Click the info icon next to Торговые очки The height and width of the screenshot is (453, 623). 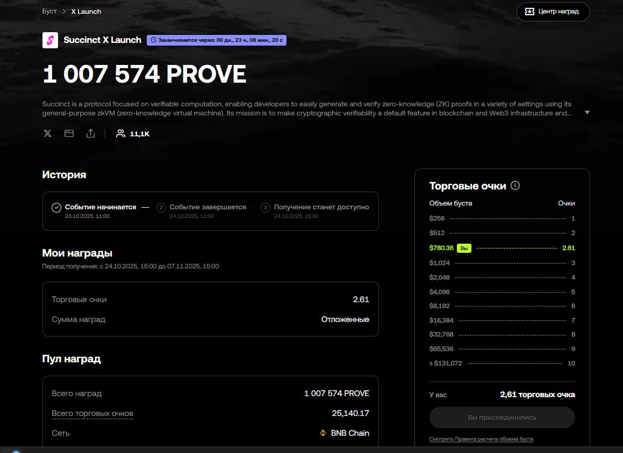(515, 186)
